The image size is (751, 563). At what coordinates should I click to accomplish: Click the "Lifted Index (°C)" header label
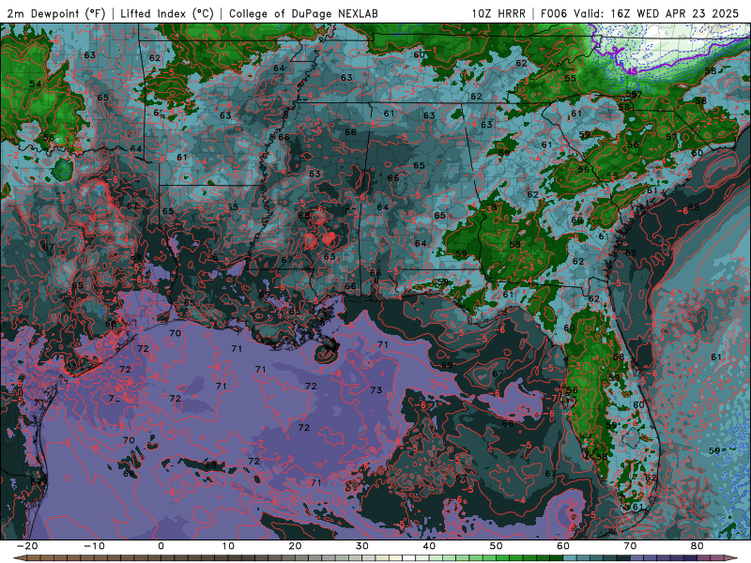point(167,13)
